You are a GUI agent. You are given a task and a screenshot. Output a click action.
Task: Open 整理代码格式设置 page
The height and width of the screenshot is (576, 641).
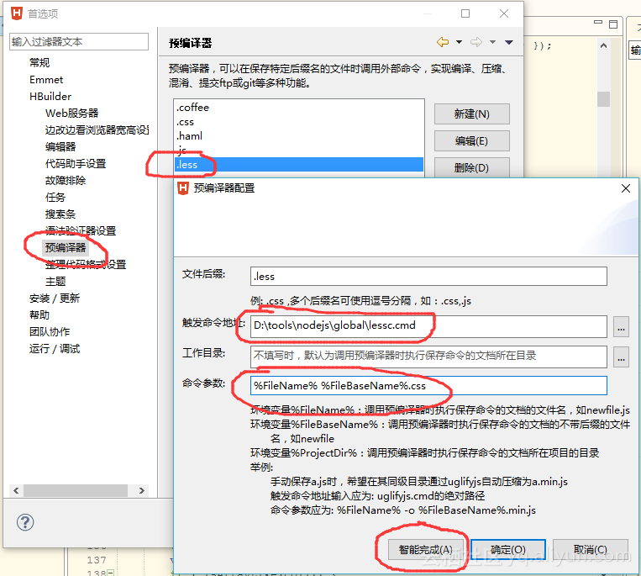(86, 264)
